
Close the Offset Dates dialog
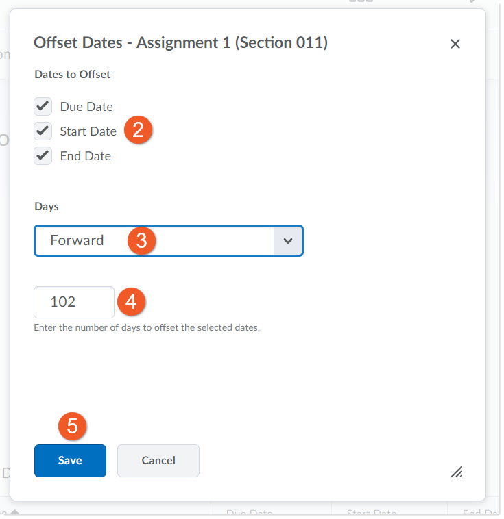(x=455, y=44)
